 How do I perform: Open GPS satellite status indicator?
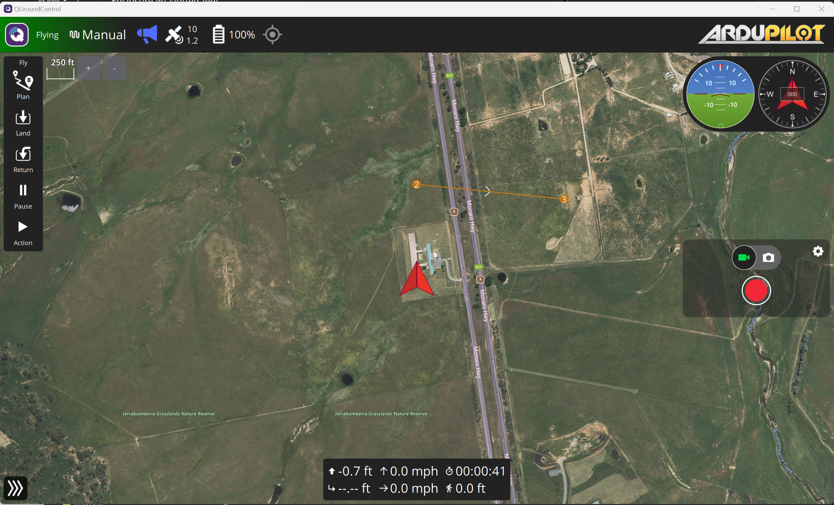(182, 35)
